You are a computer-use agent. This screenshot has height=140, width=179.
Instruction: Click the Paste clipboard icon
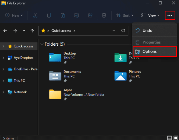click(x=63, y=15)
